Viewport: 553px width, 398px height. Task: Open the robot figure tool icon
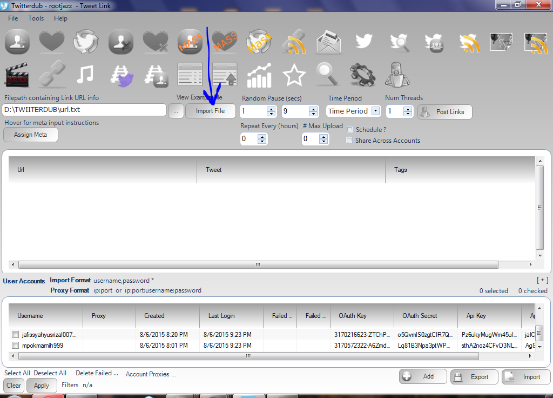[397, 75]
